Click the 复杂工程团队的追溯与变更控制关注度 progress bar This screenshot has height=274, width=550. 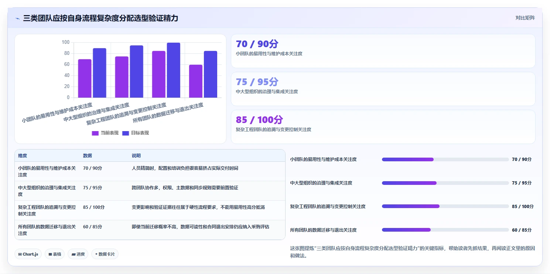pyautogui.click(x=445, y=207)
